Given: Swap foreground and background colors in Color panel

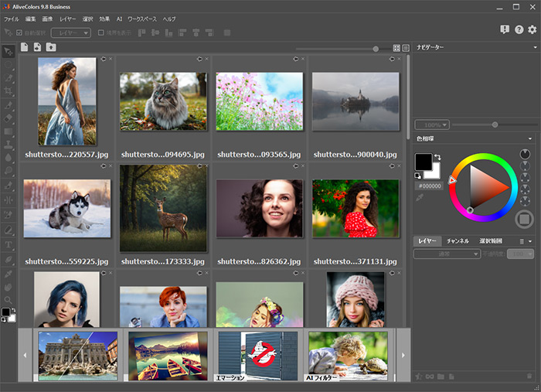Looking at the screenshot, I should coord(437,157).
